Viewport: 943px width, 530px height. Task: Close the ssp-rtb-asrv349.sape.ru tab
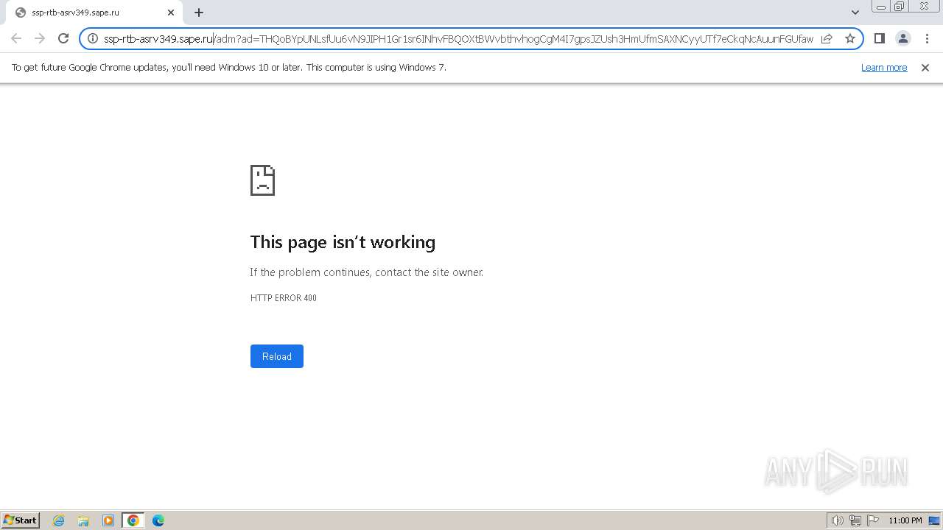171,13
